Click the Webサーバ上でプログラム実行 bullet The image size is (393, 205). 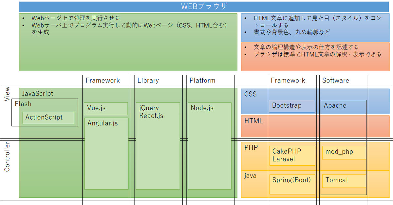tap(129, 28)
